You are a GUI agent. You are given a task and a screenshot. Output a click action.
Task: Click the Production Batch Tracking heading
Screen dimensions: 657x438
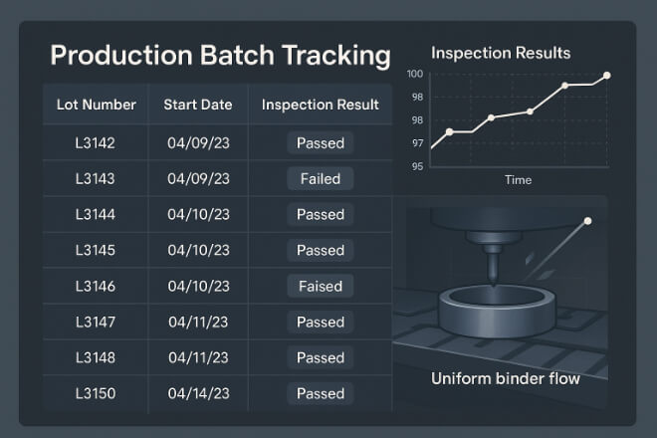coord(219,56)
